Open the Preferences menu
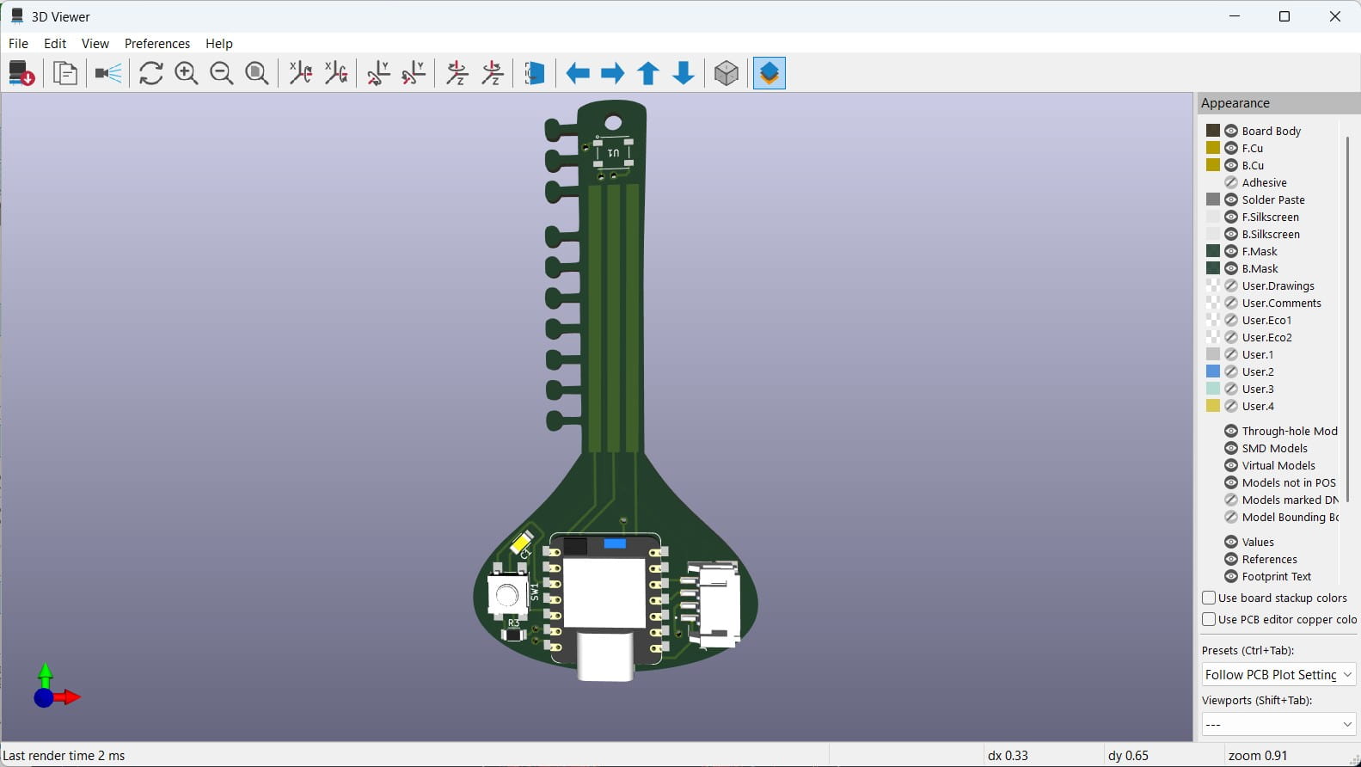1361x767 pixels. click(156, 43)
